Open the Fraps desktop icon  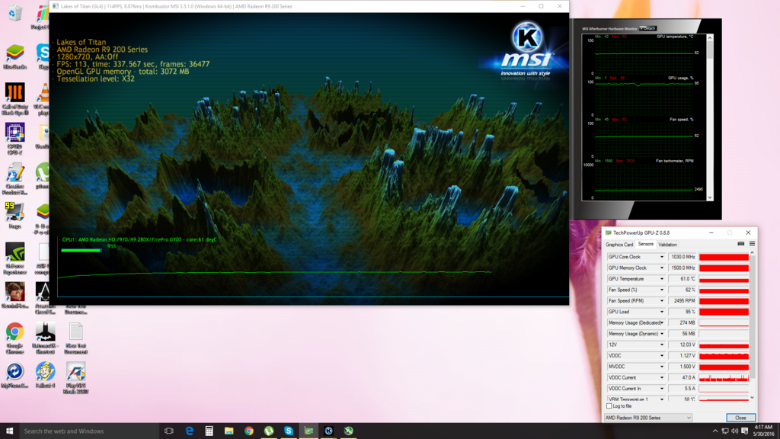(15, 215)
